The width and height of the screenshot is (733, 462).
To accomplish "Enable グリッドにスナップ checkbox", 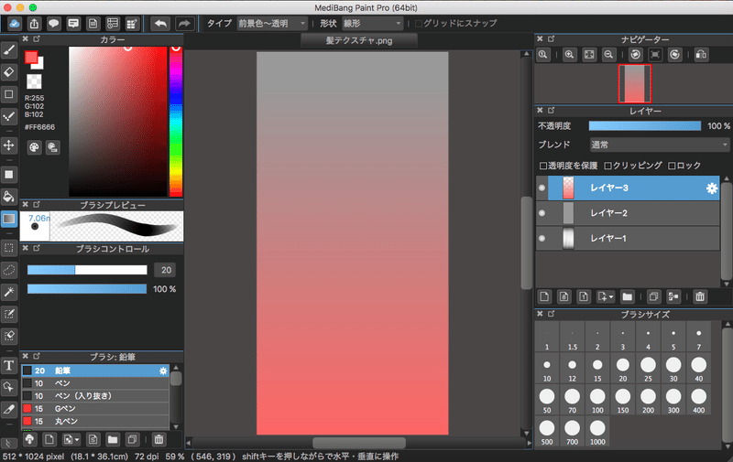I will coord(419,24).
